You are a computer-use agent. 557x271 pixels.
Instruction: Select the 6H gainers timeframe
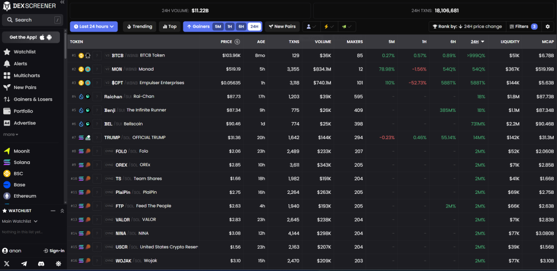tap(241, 26)
